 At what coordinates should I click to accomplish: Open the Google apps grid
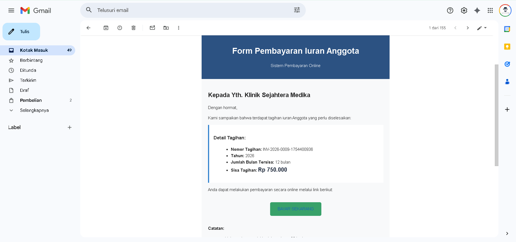click(490, 11)
